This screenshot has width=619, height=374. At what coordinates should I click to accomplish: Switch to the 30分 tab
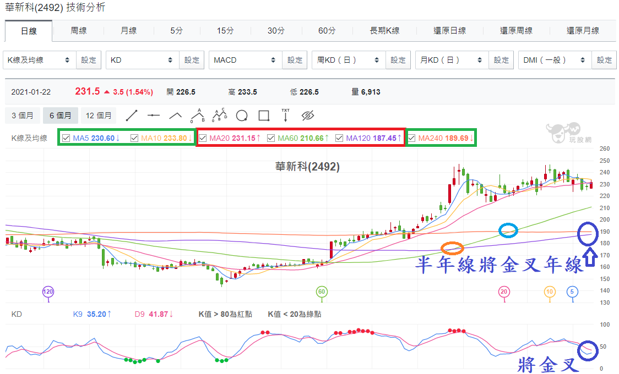(x=276, y=30)
